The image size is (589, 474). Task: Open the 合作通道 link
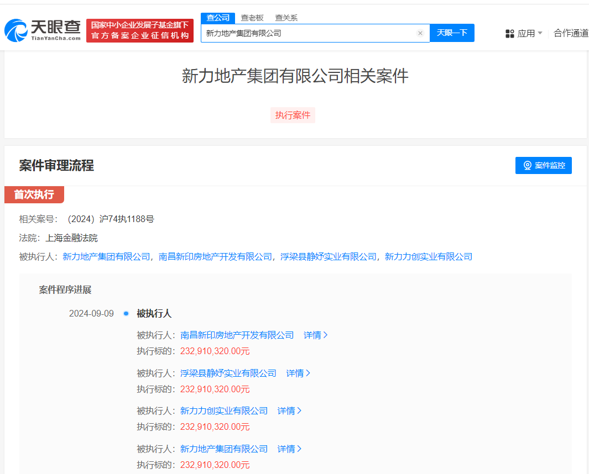pyautogui.click(x=570, y=33)
